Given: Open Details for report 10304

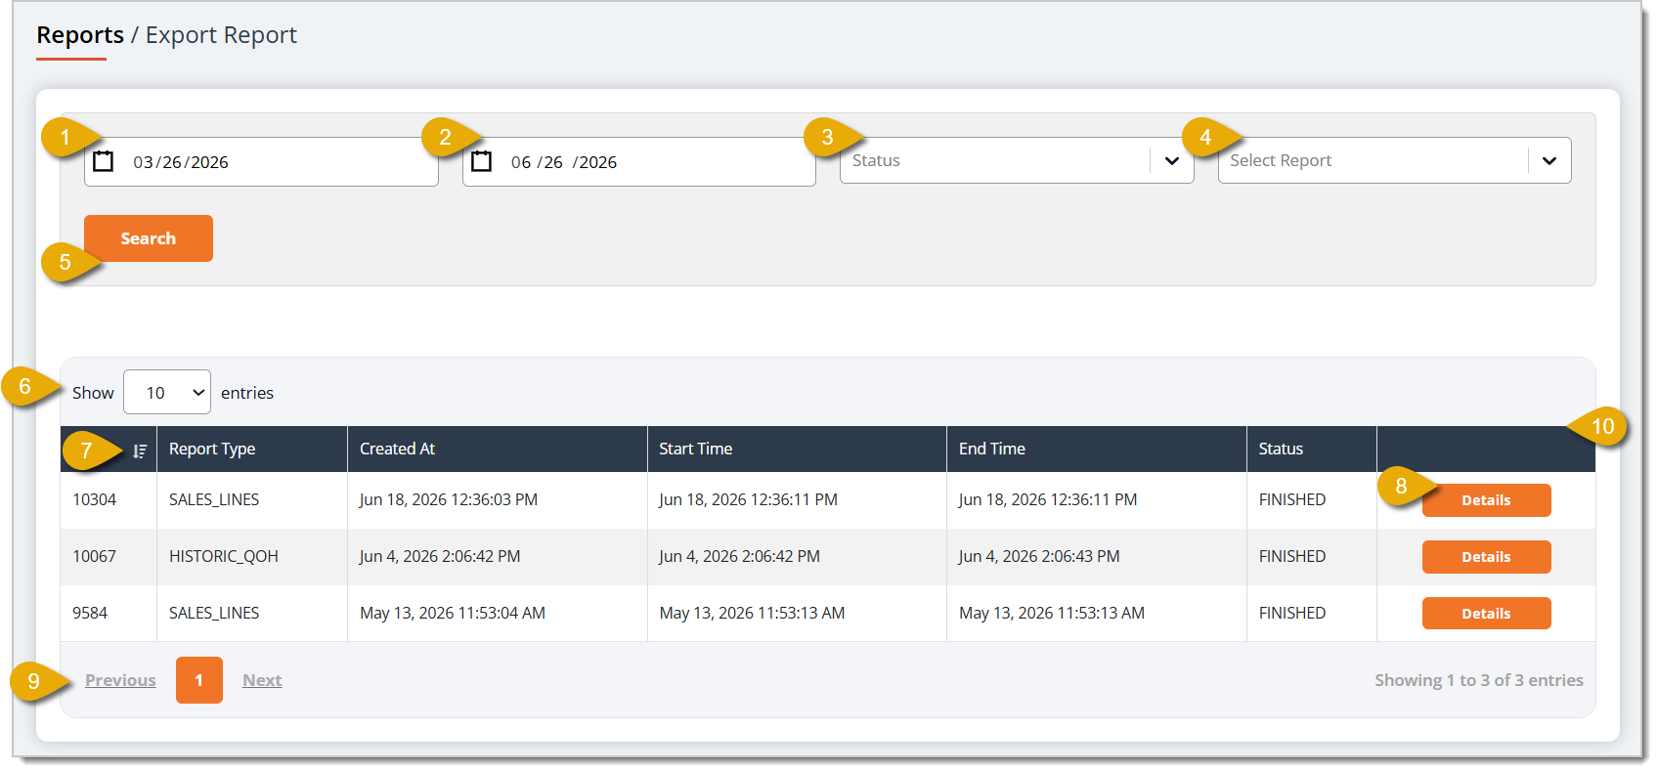Looking at the screenshot, I should 1486,500.
